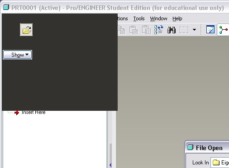Viewport: 229px width, 168px height.
Task: Open the Find tool binoculars icon
Action: 172,30
